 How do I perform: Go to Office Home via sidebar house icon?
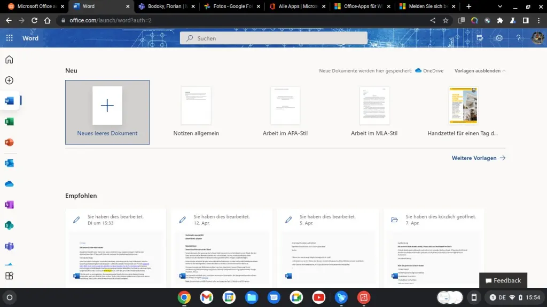(x=9, y=59)
